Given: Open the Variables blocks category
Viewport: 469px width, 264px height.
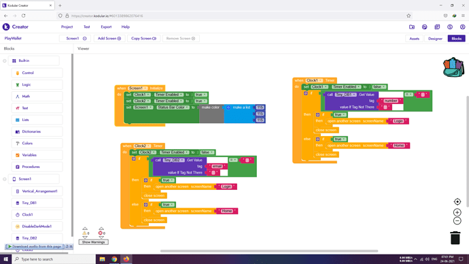Looking at the screenshot, I should tap(37, 155).
